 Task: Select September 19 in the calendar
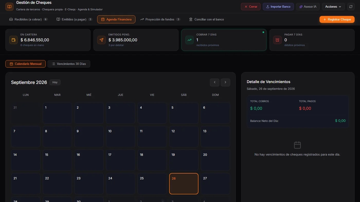tap(184, 160)
